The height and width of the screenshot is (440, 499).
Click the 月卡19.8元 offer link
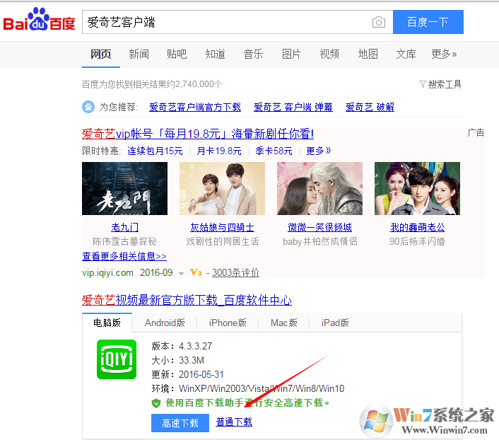219,151
